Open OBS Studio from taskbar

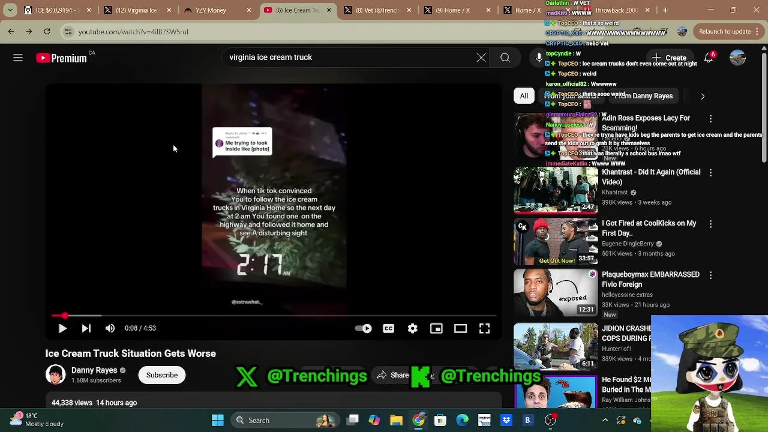[x=550, y=421]
